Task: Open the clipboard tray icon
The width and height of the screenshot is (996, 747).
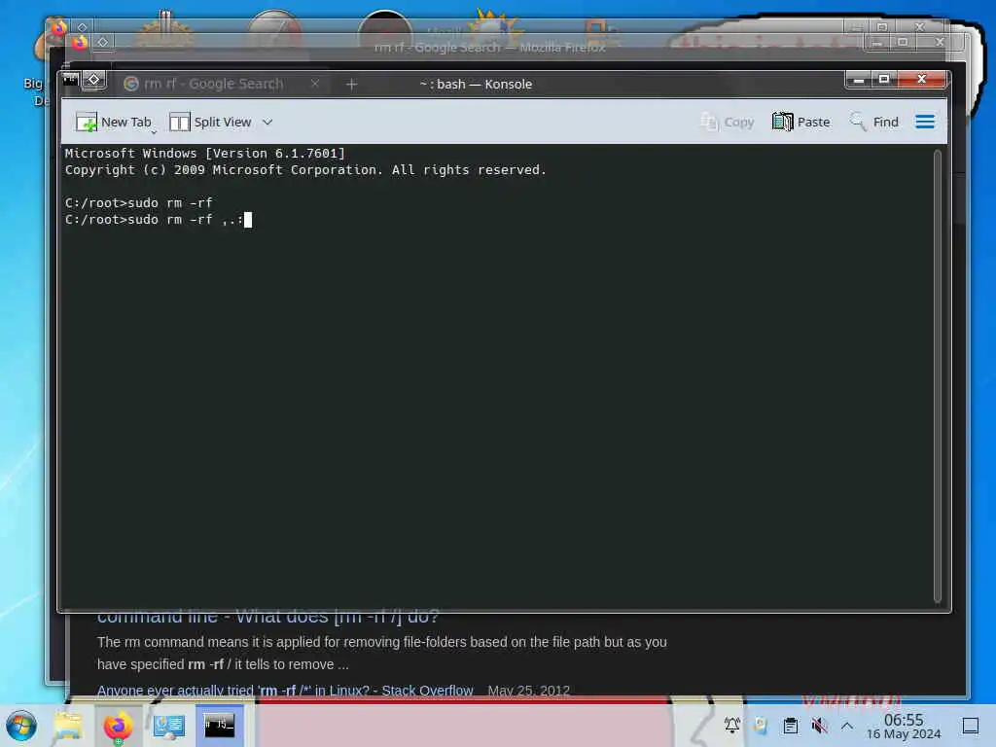Action: click(x=790, y=726)
